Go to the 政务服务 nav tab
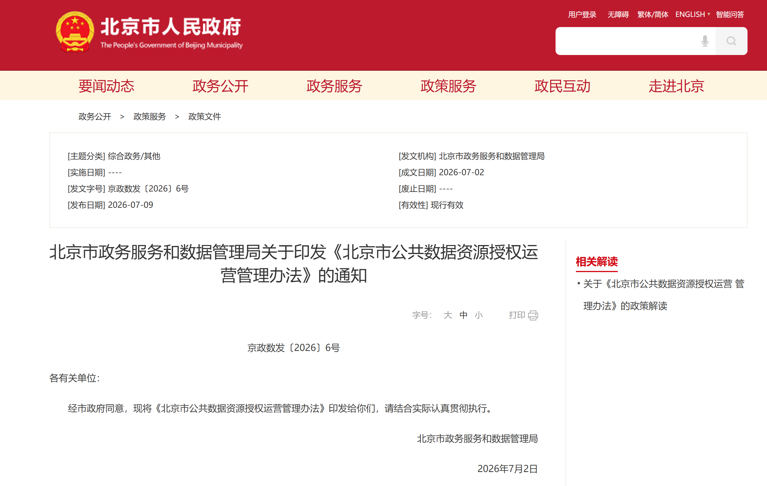 tap(334, 86)
